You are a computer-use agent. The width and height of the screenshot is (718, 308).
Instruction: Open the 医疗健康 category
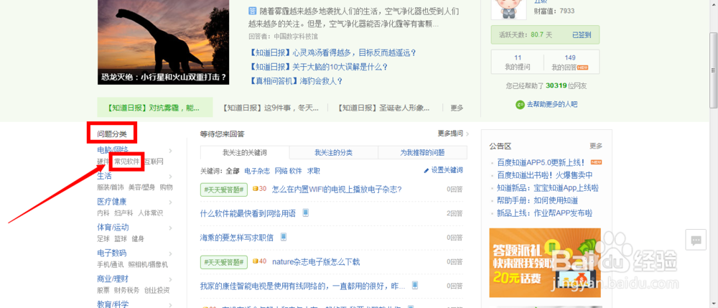click(112, 202)
